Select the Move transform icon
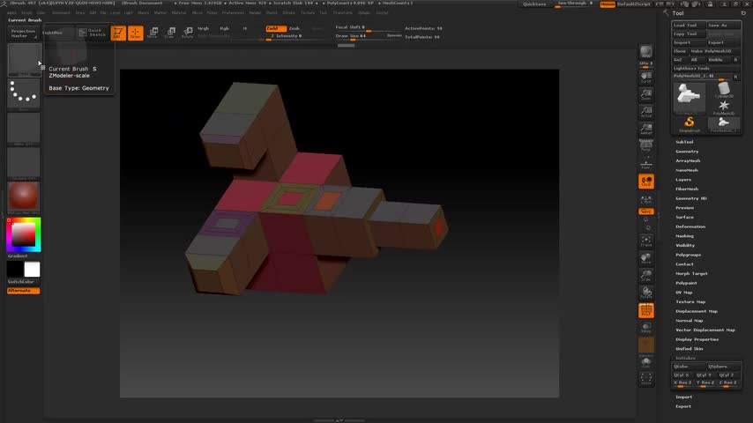 (x=153, y=33)
